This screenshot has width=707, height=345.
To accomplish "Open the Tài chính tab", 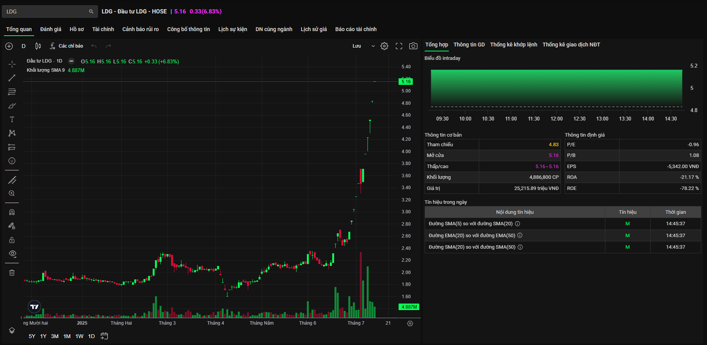I will [103, 29].
